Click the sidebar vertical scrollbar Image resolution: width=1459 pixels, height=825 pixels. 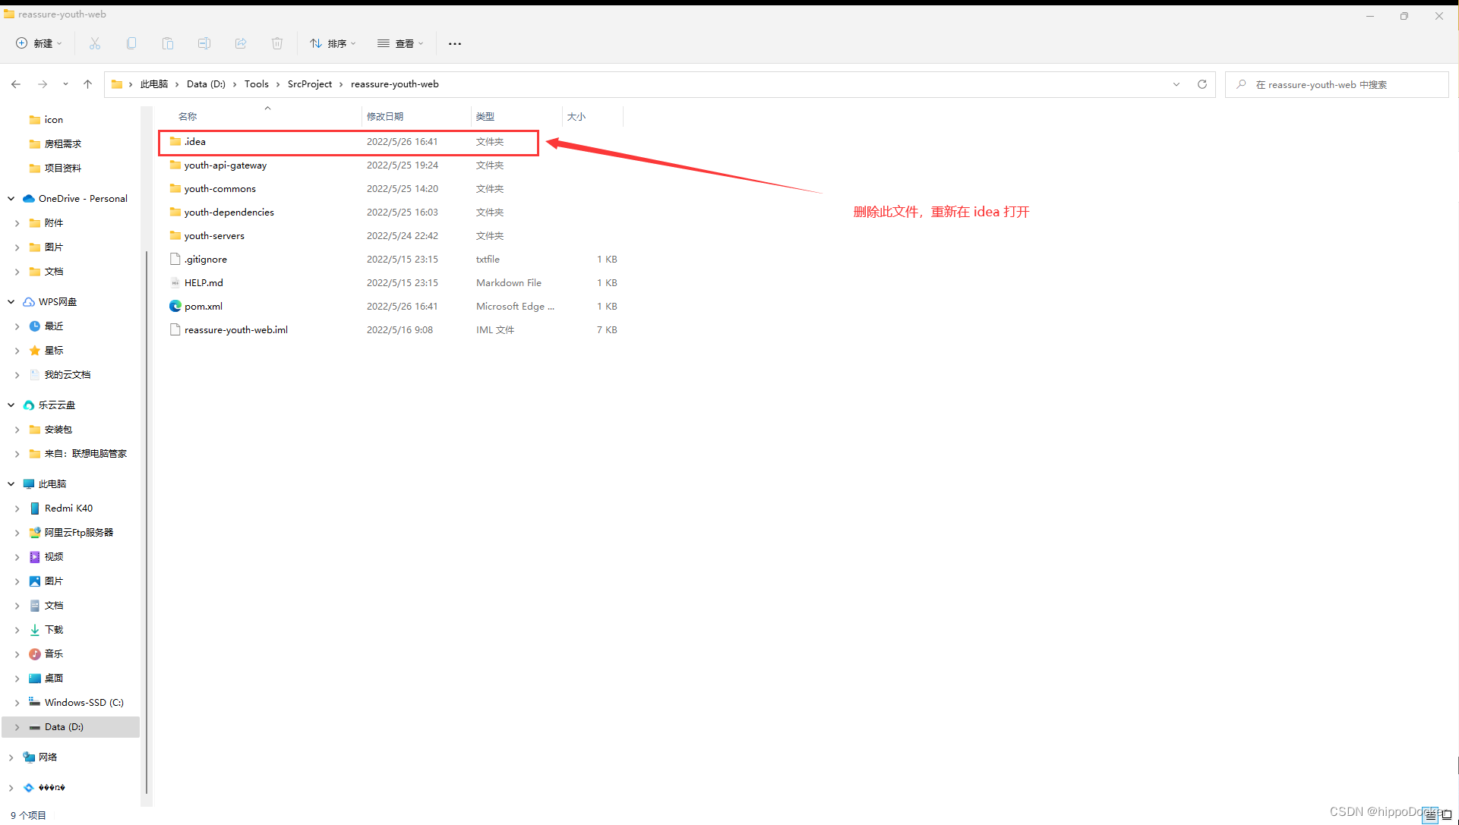point(147,524)
